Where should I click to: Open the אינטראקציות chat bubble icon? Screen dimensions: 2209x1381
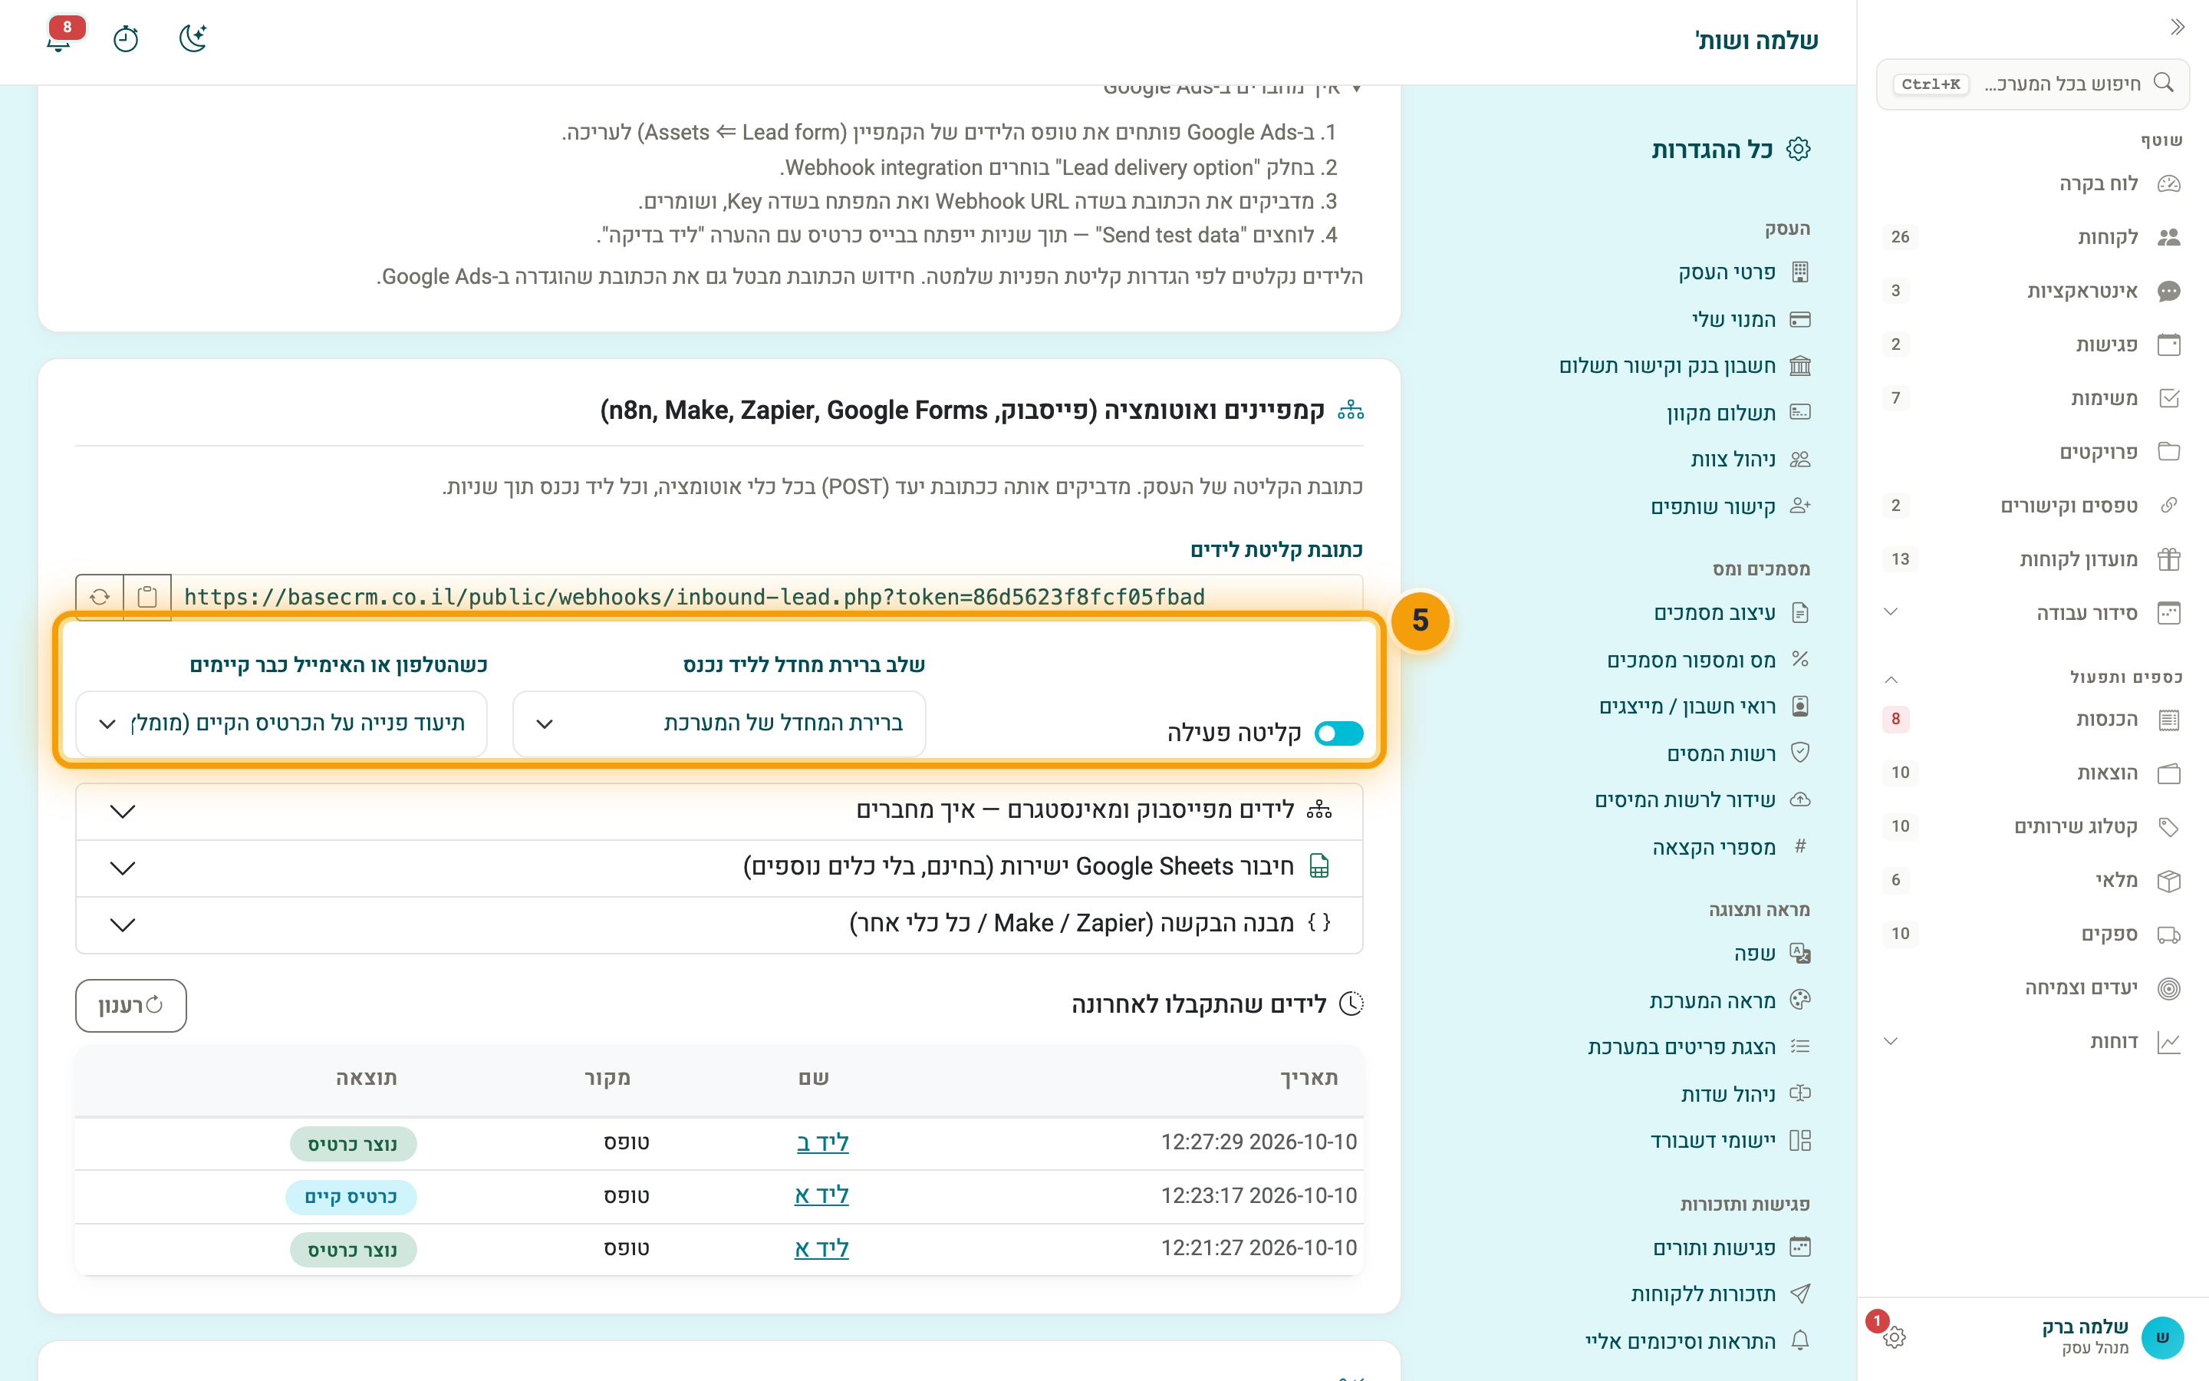pyautogui.click(x=2169, y=292)
